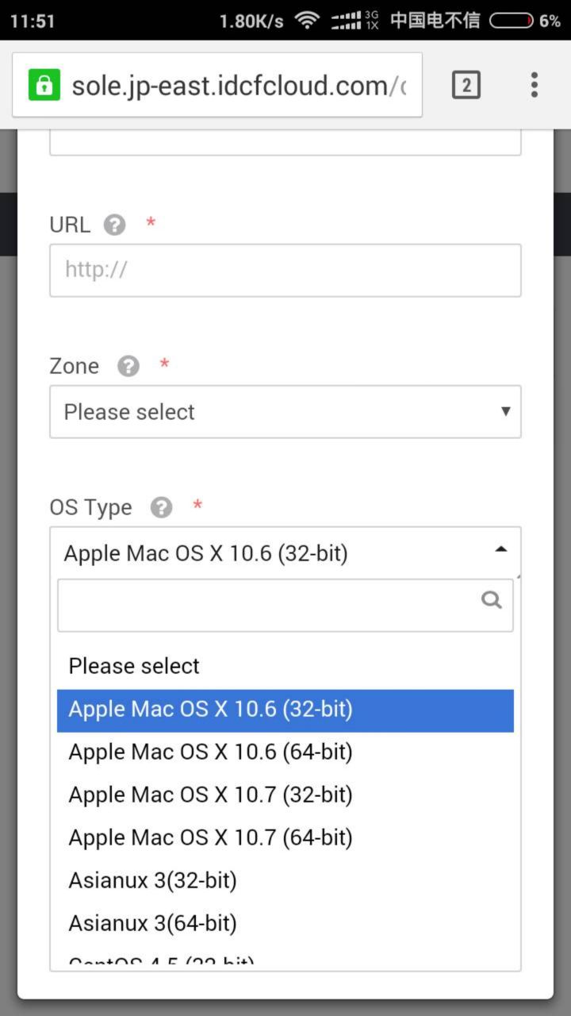Choose Apple Mac OS X 10.6 (64-bit)
Screen dimensions: 571x1016
click(210, 752)
